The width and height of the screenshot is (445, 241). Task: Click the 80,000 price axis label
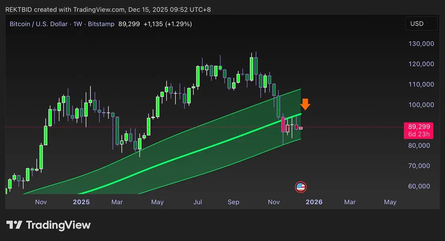[x=419, y=145]
